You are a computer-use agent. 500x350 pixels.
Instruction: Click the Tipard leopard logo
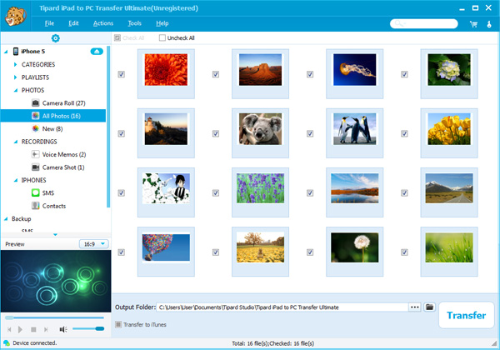(15, 16)
